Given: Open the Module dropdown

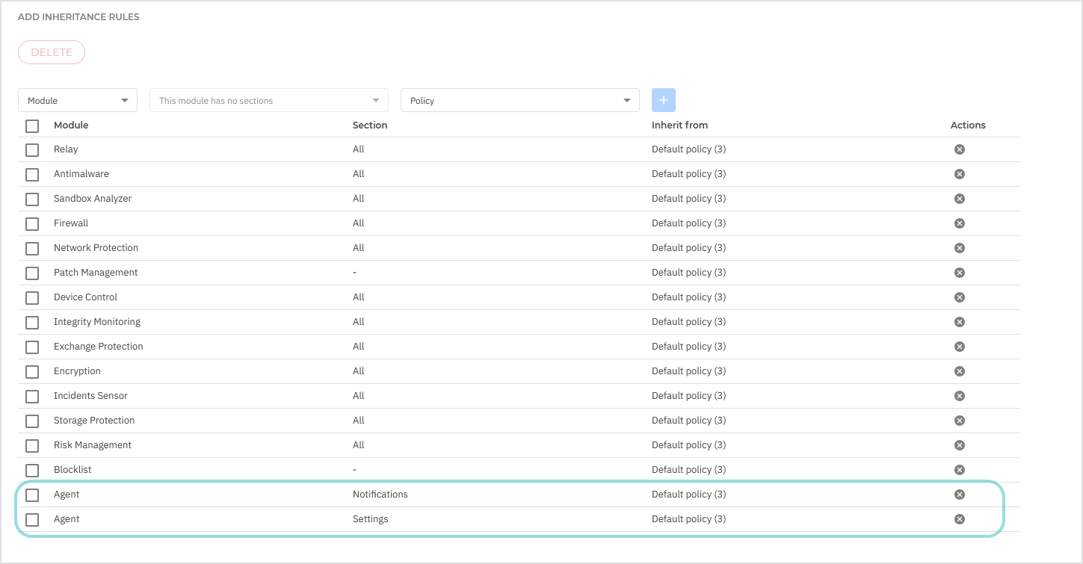Looking at the screenshot, I should (x=78, y=101).
